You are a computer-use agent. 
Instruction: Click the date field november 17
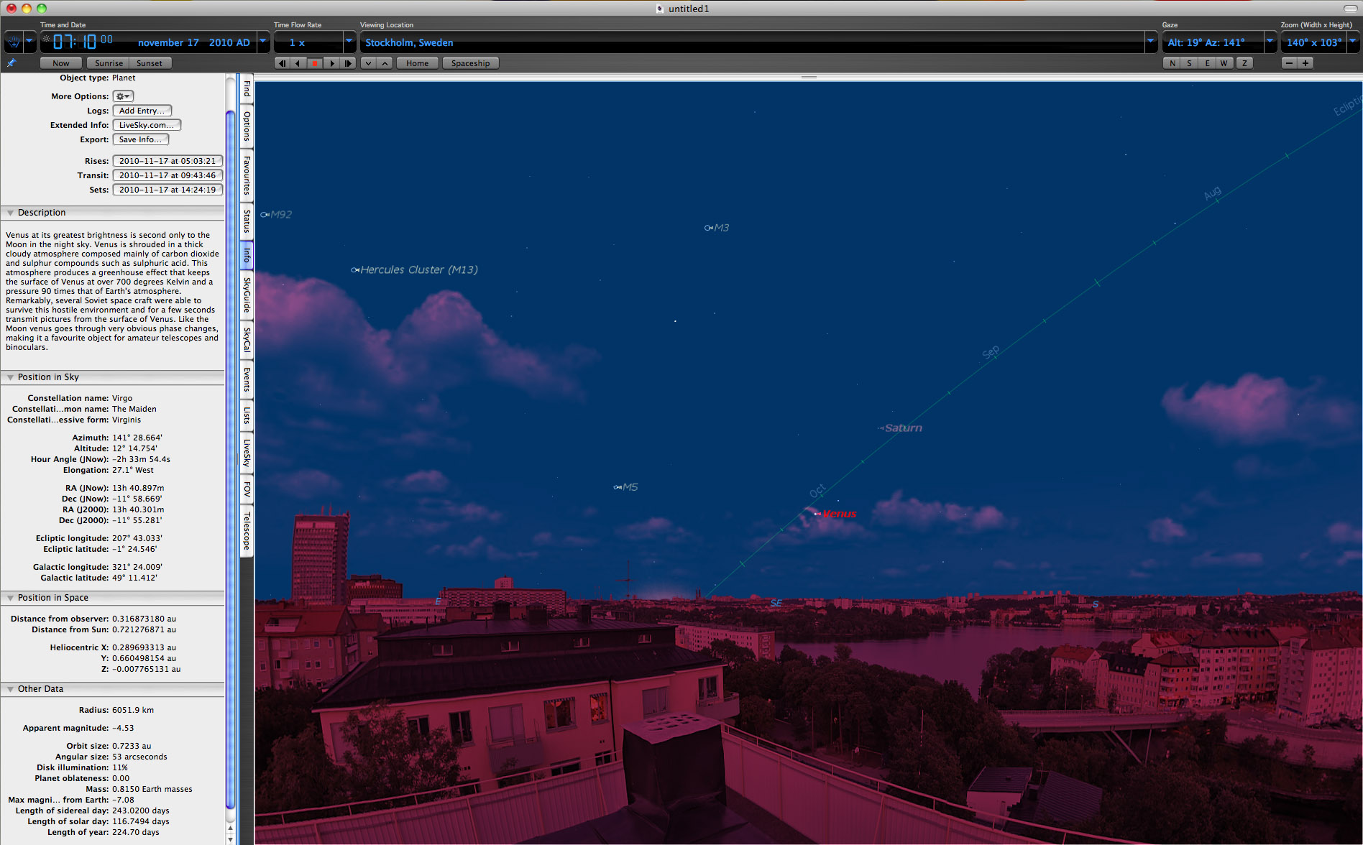pyautogui.click(x=168, y=42)
